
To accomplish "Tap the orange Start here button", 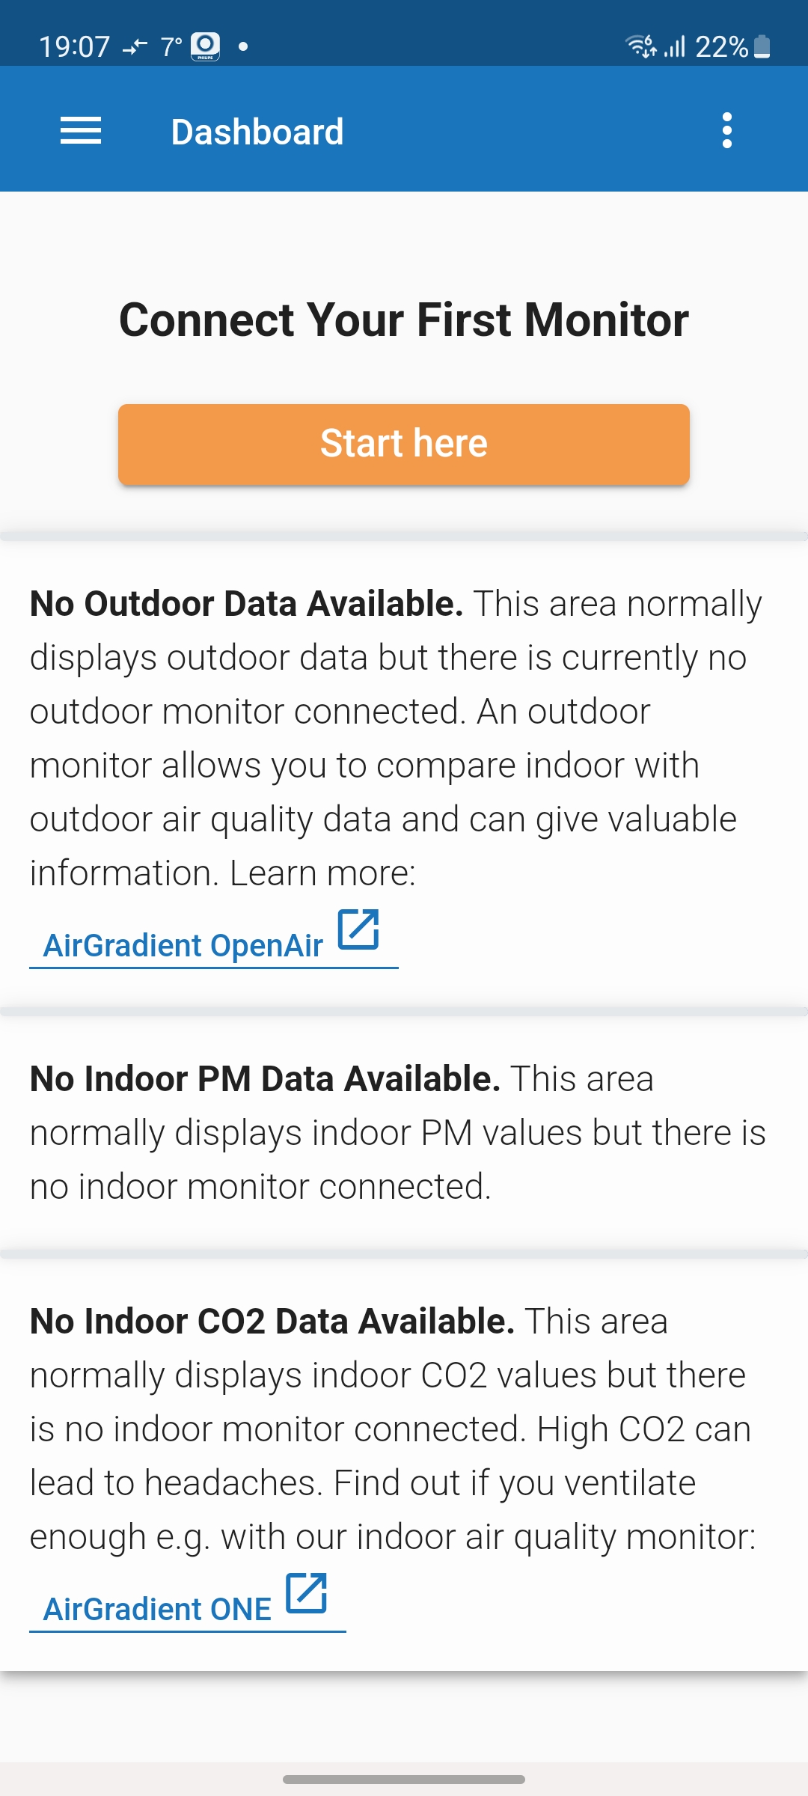I will click(x=404, y=444).
